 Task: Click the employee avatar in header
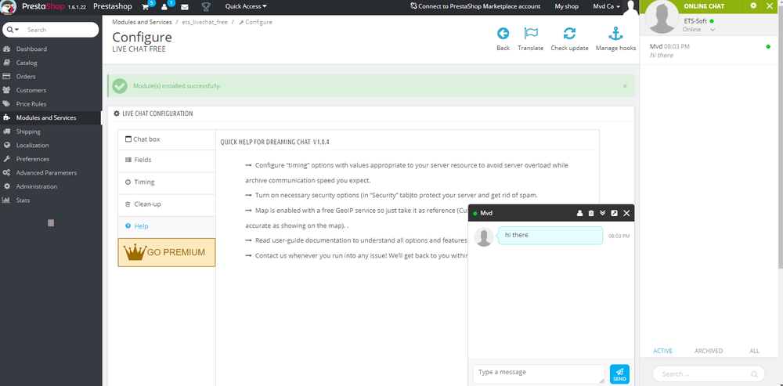(632, 7)
